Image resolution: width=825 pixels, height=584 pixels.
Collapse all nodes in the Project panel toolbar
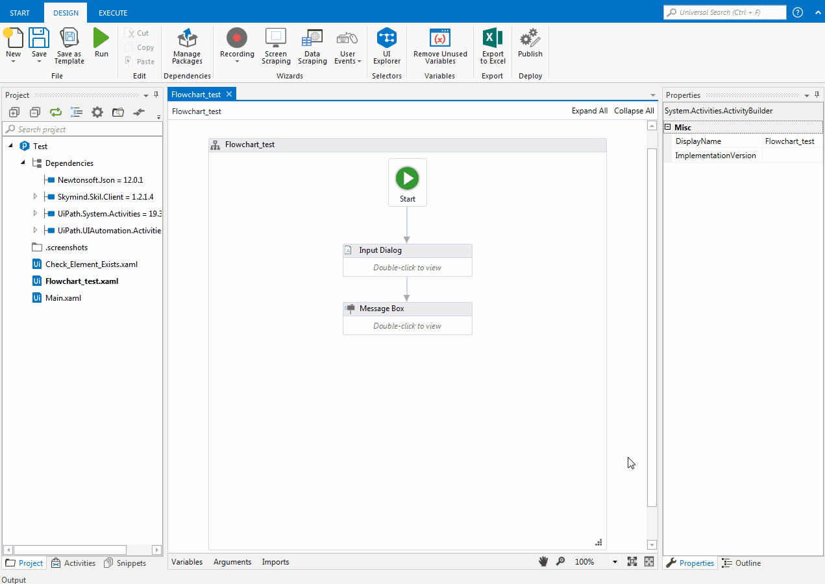(35, 112)
